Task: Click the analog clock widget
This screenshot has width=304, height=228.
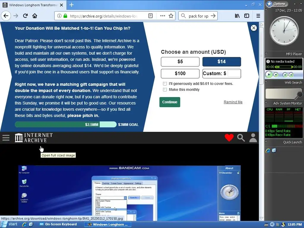Action: click(284, 31)
